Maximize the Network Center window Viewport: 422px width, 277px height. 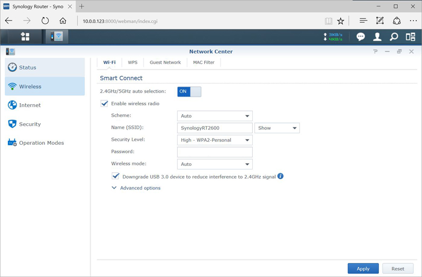399,51
